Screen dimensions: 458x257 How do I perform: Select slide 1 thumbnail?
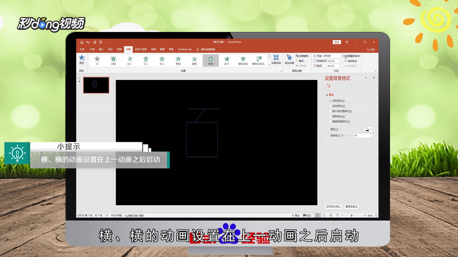pyautogui.click(x=96, y=85)
